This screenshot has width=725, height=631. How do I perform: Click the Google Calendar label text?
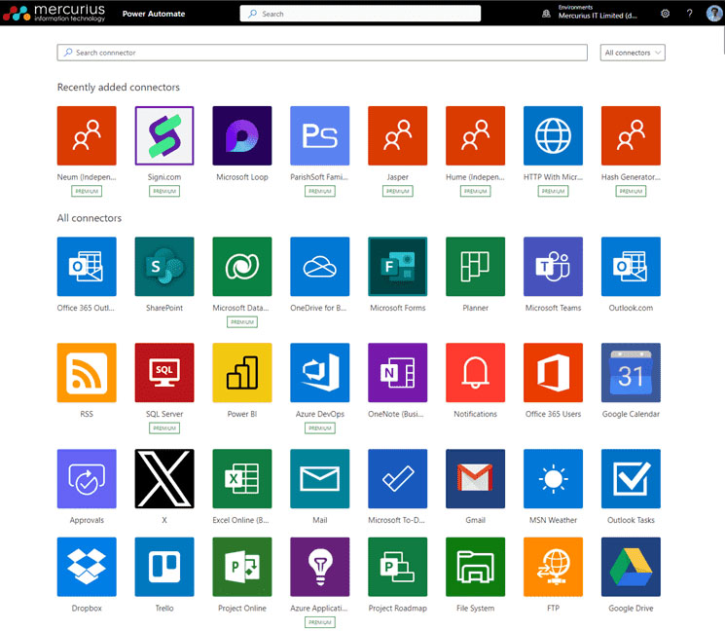[631, 414]
